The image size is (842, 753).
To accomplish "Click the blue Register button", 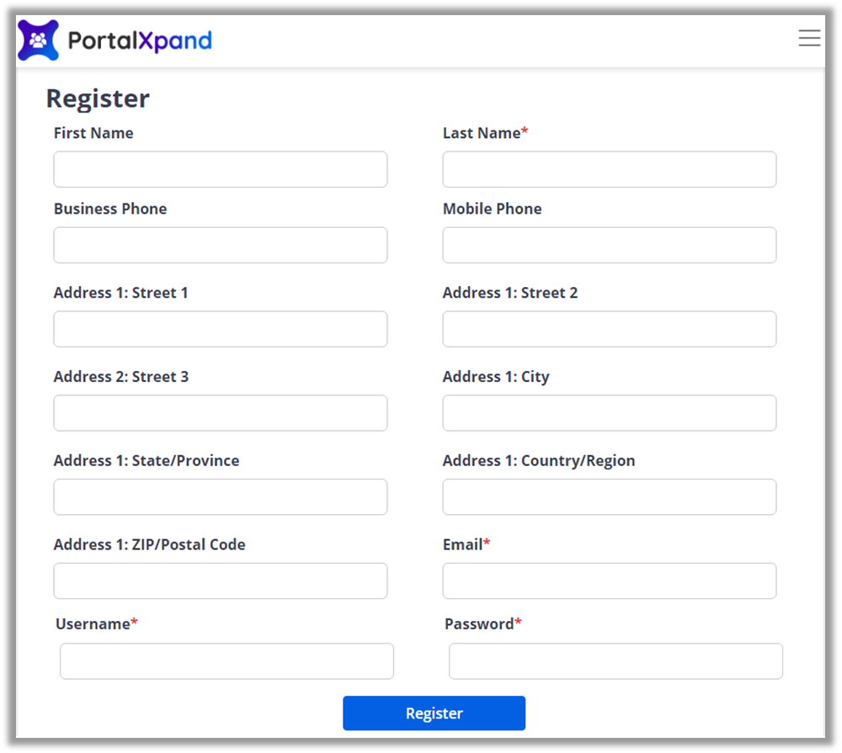I will 434,713.
